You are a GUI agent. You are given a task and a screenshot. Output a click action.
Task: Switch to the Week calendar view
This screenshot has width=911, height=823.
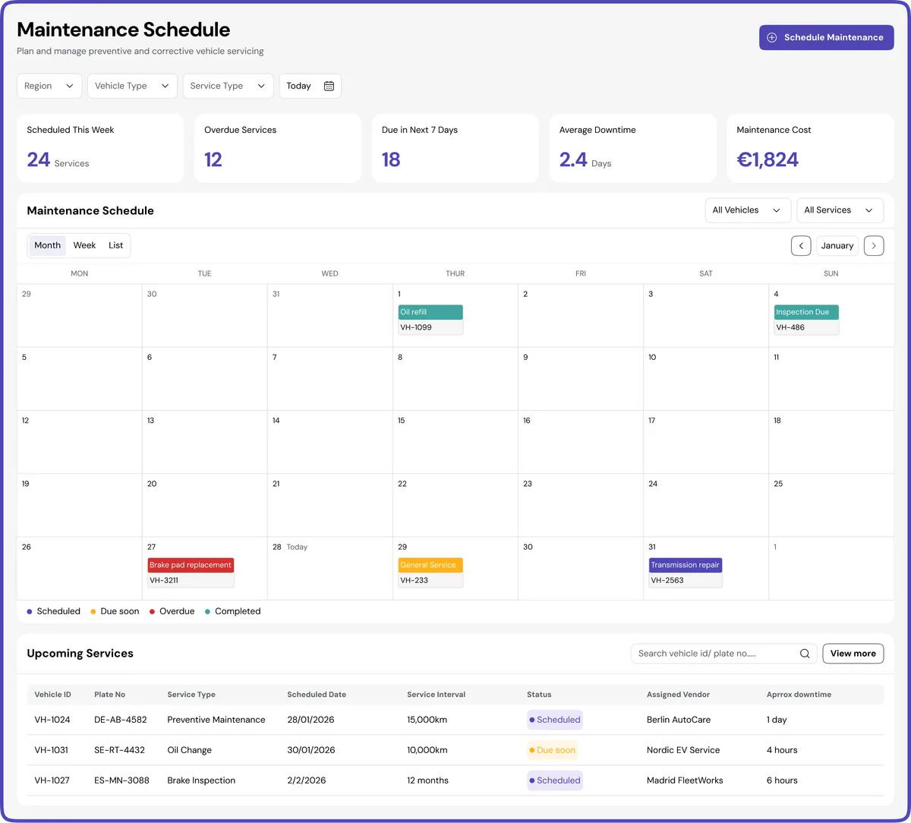(84, 245)
